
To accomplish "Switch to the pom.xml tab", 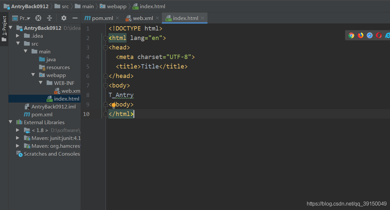I will 99,18.
